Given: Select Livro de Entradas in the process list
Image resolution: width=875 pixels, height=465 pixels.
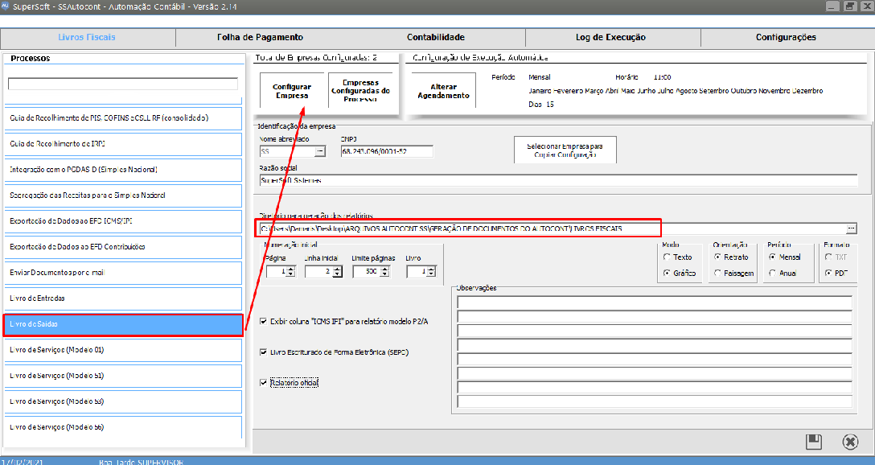Looking at the screenshot, I should (123, 298).
